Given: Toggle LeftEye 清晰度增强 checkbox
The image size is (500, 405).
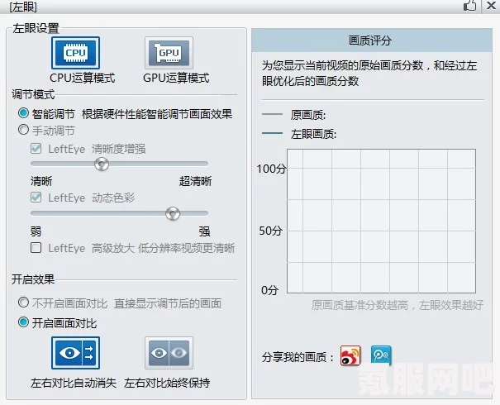Looking at the screenshot, I should 36,148.
